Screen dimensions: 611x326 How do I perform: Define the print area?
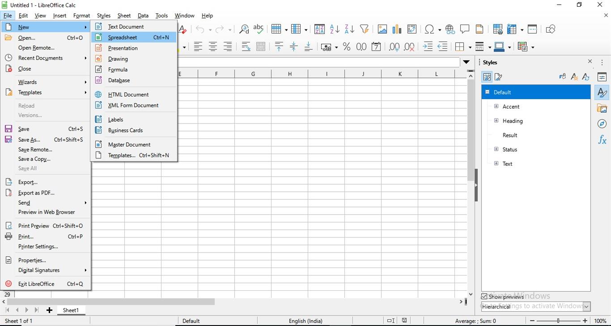click(x=497, y=29)
